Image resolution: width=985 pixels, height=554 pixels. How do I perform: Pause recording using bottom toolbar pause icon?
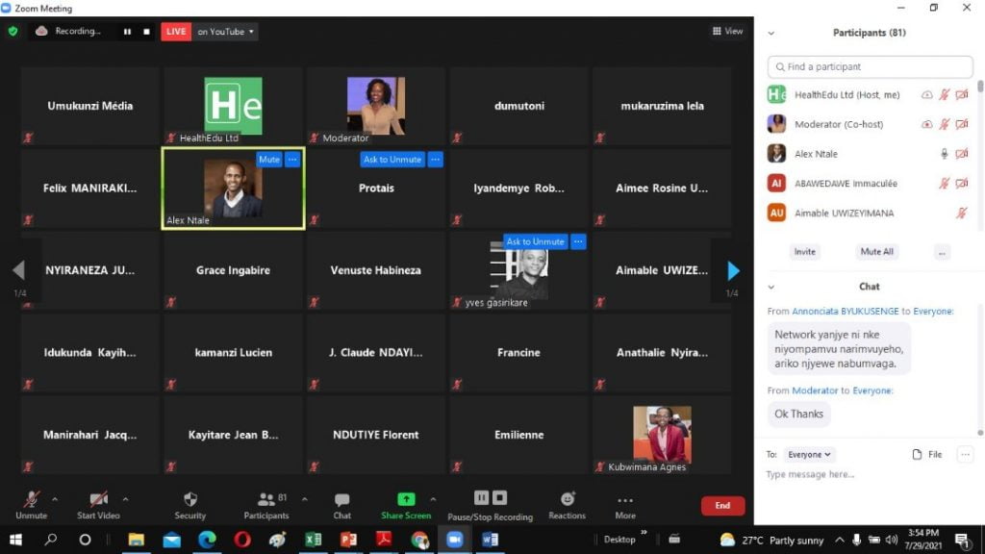pyautogui.click(x=481, y=497)
